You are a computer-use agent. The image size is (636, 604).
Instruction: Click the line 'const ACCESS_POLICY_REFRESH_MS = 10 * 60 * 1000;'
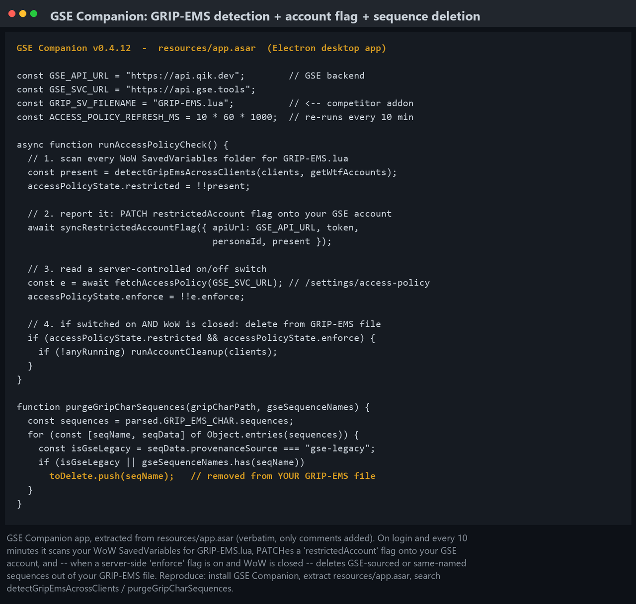click(x=147, y=117)
